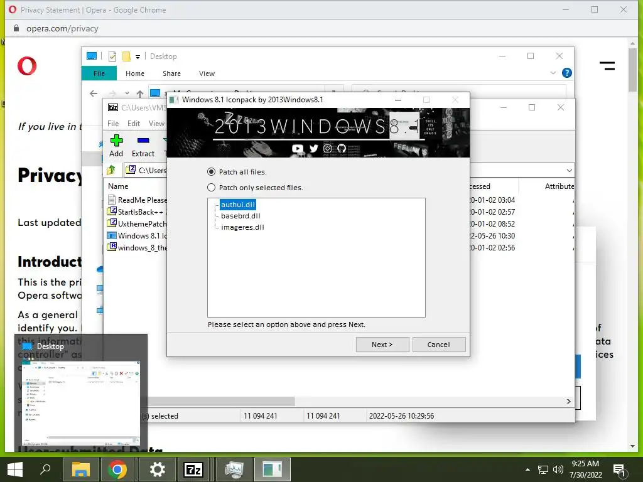Click the 7-Zip up-one-level folder icon
This screenshot has width=643, height=482.
coord(111,169)
